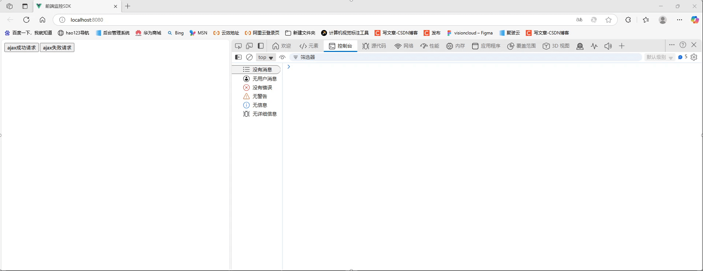
Task: Click the ajax成功请求 button
Action: (x=22, y=48)
